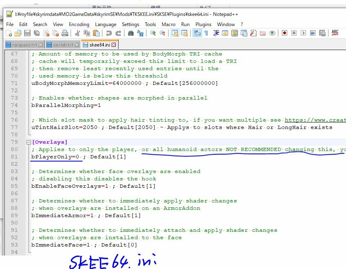Viewport: 346px width, 269px height.
Task: Save the current file with Save icon
Action: pos(27,33)
